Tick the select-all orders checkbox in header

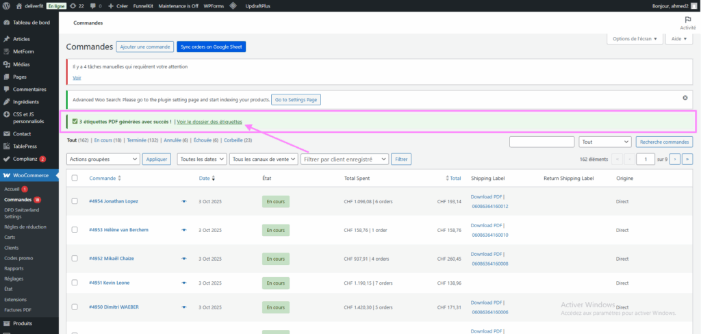[x=75, y=179]
